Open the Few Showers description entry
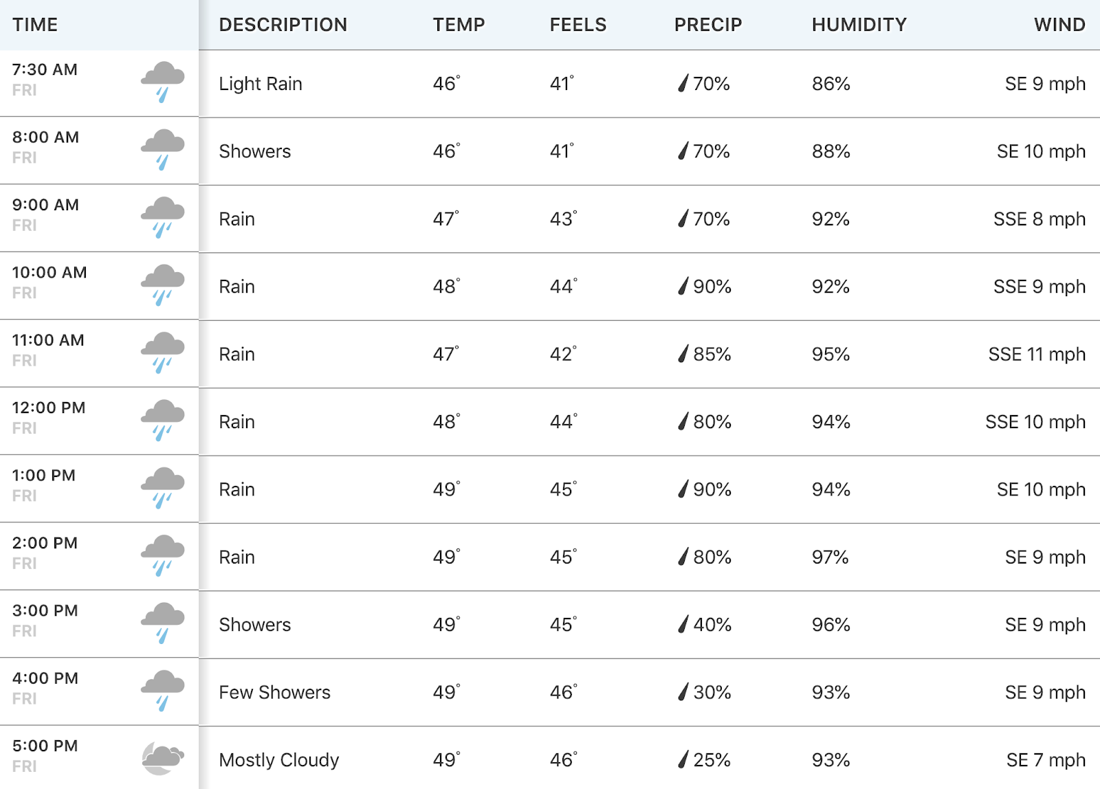This screenshot has height=789, width=1100. [274, 692]
